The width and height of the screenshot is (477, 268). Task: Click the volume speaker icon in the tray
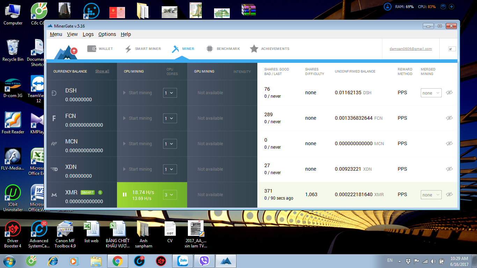[433, 261]
